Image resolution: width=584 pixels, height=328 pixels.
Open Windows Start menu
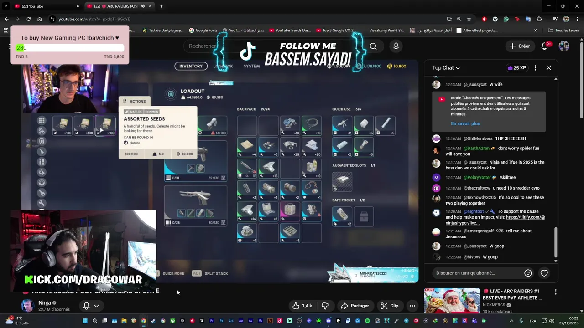click(x=85, y=321)
